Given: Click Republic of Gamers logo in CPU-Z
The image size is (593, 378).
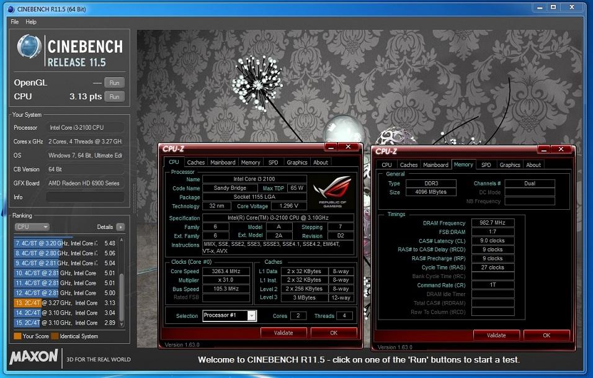Looking at the screenshot, I should pos(332,192).
